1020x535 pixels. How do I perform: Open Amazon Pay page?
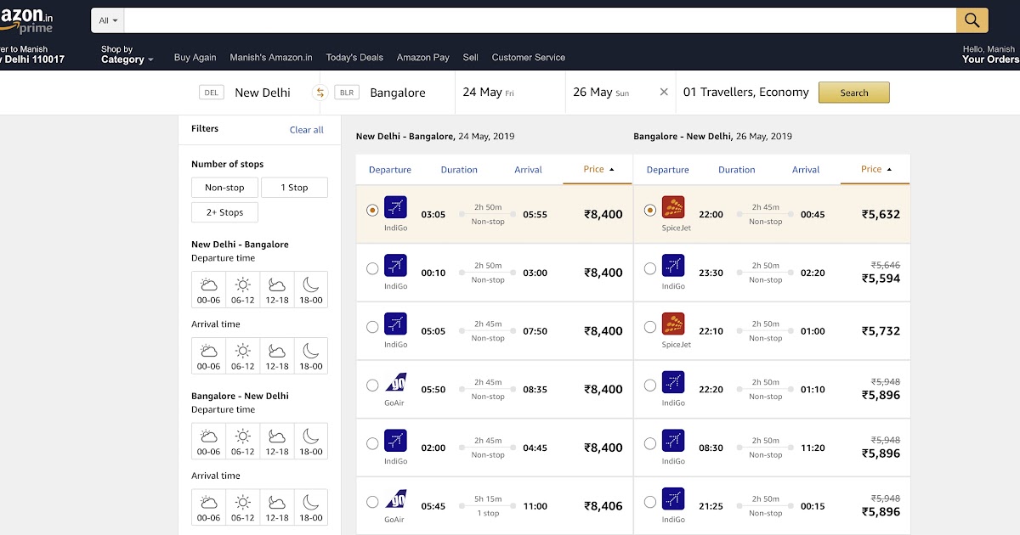point(423,58)
